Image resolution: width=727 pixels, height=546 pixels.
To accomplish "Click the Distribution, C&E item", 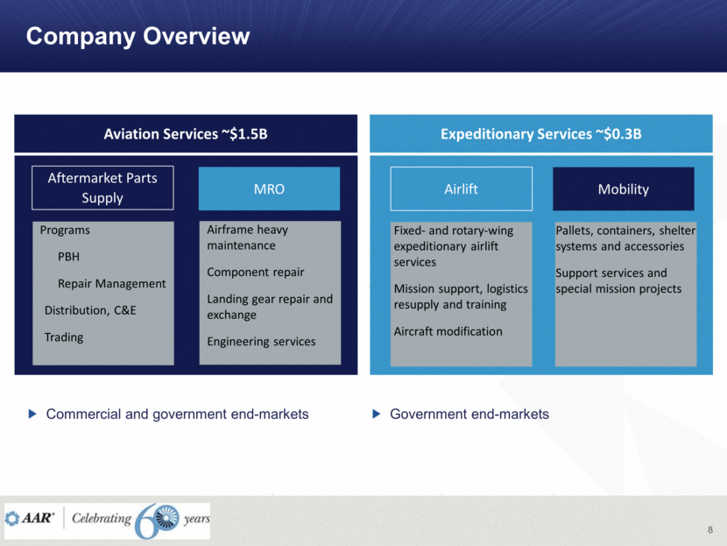I will coord(90,310).
